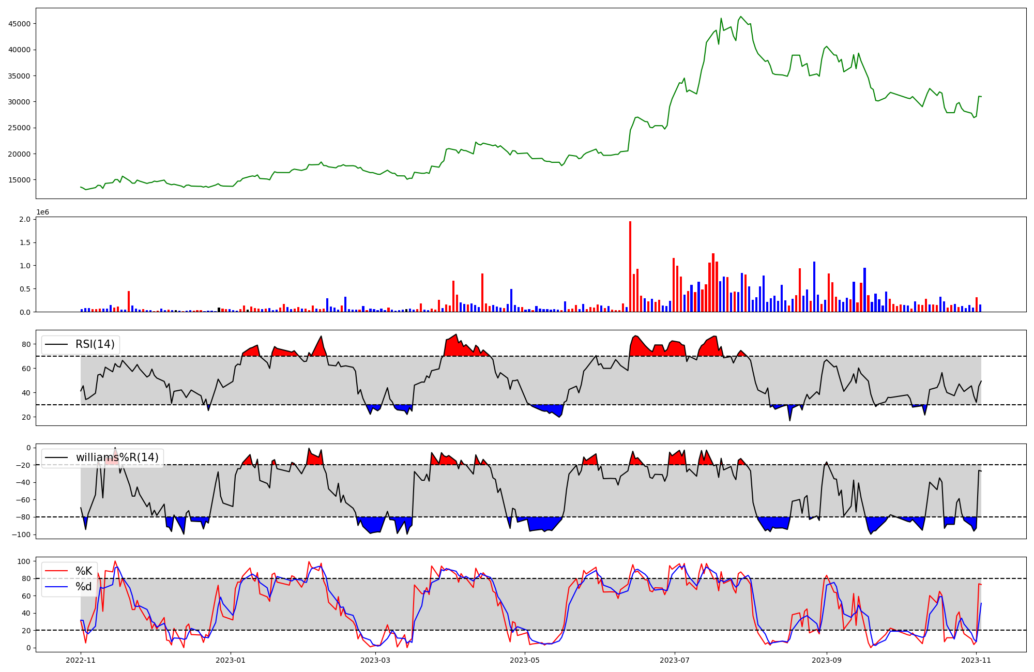The height and width of the screenshot is (672, 1034).
Task: Click the -100 Williams axis tick label
Action: 21,534
